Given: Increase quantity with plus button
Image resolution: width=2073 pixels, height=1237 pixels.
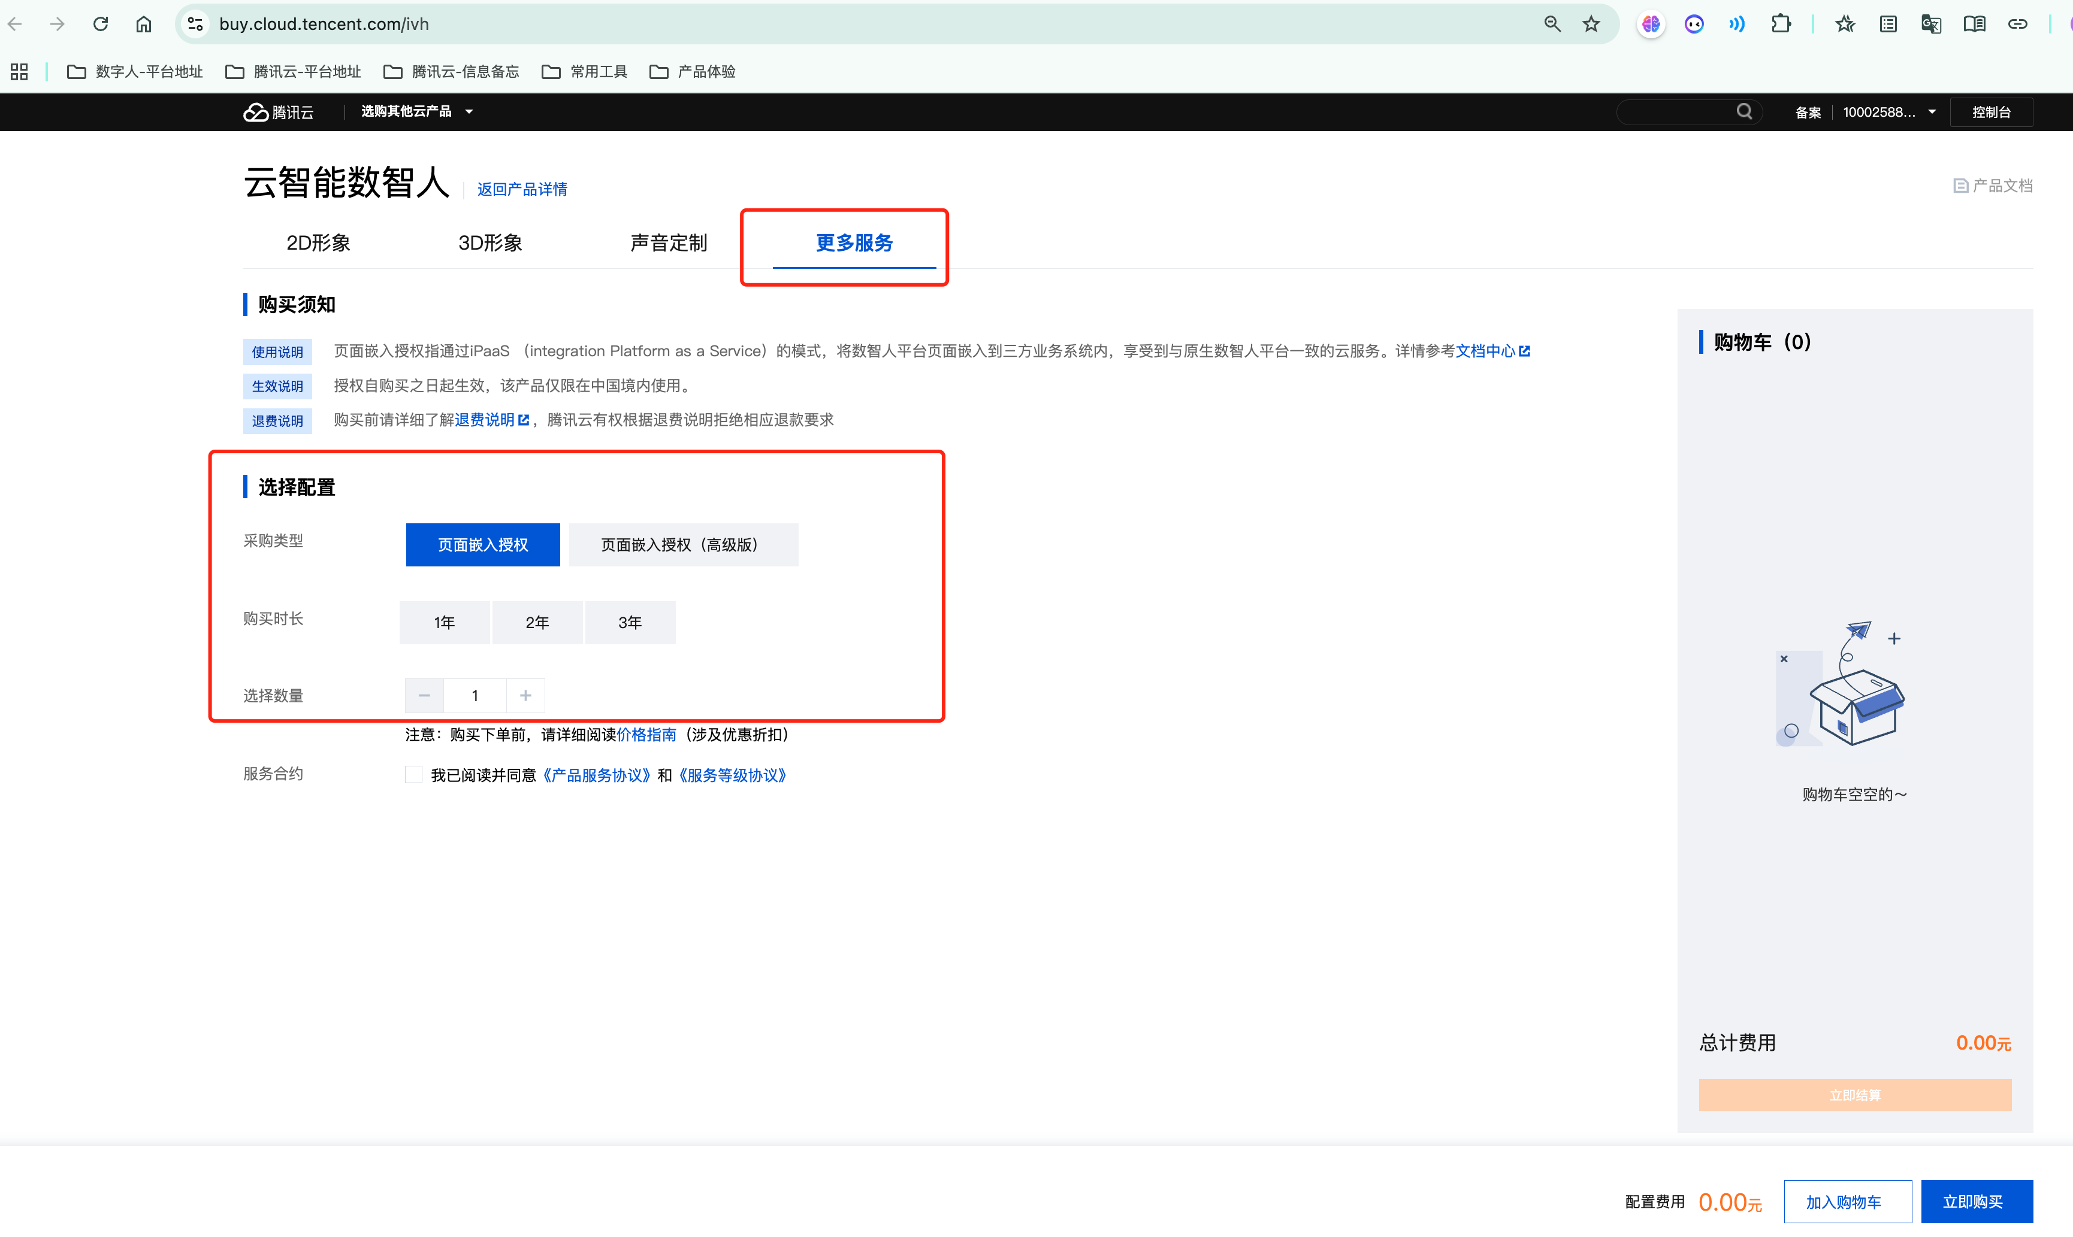Looking at the screenshot, I should click(x=525, y=695).
